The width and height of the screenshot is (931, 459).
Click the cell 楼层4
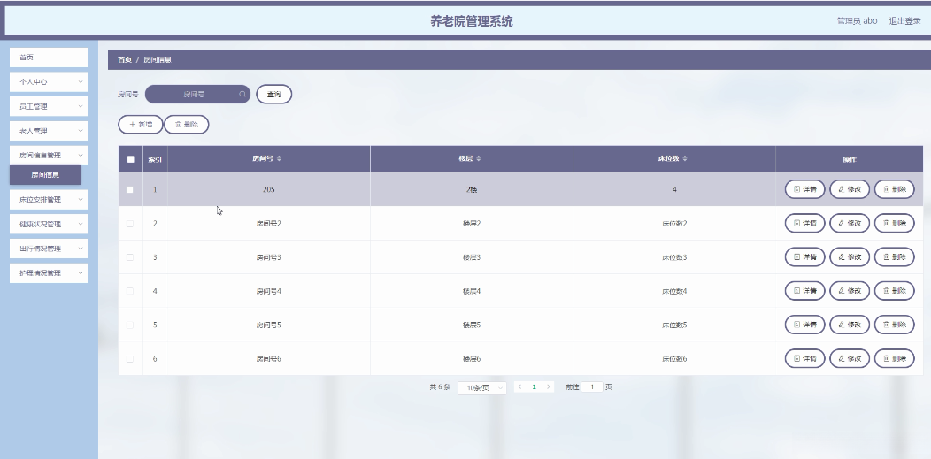(x=472, y=291)
